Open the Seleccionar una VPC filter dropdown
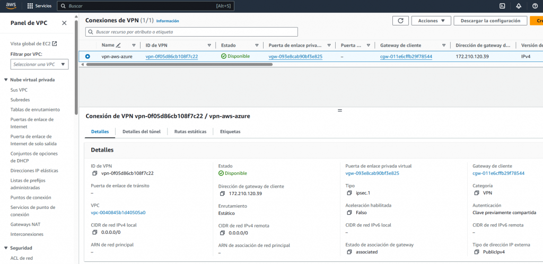Viewport: 543px width, 264px height. 40,64
